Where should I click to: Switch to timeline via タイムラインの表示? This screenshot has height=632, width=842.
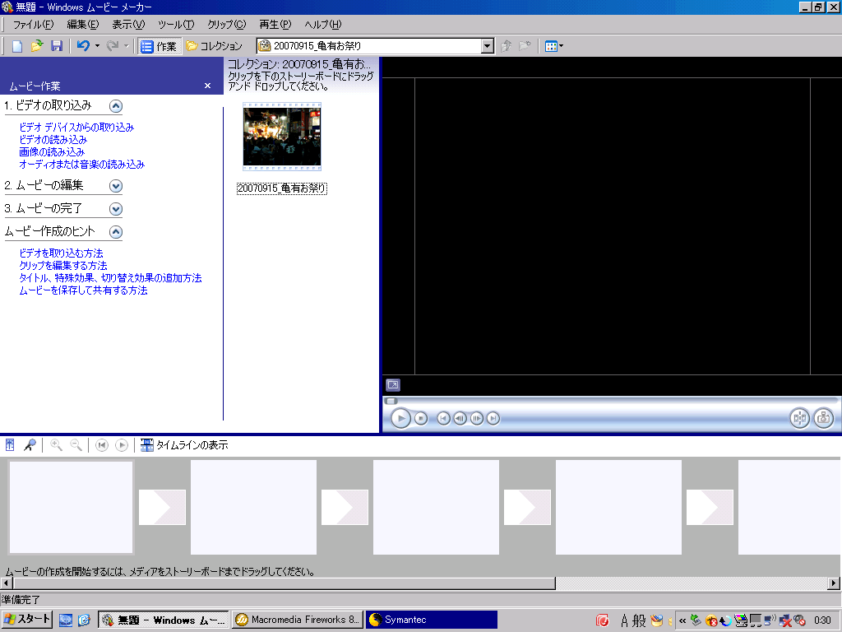pyautogui.click(x=184, y=445)
